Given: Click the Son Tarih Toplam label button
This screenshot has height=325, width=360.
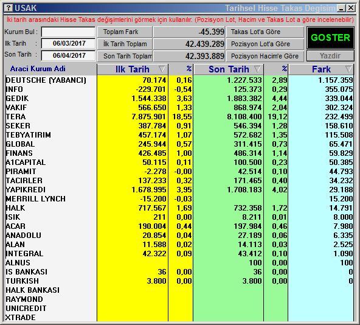Looking at the screenshot, I should point(125,56).
